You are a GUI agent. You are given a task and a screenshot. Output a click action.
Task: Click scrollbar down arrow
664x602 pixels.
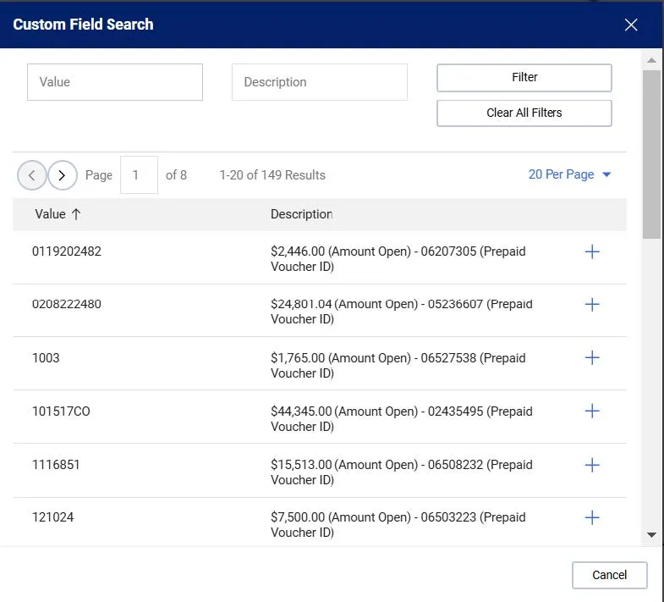(x=651, y=535)
